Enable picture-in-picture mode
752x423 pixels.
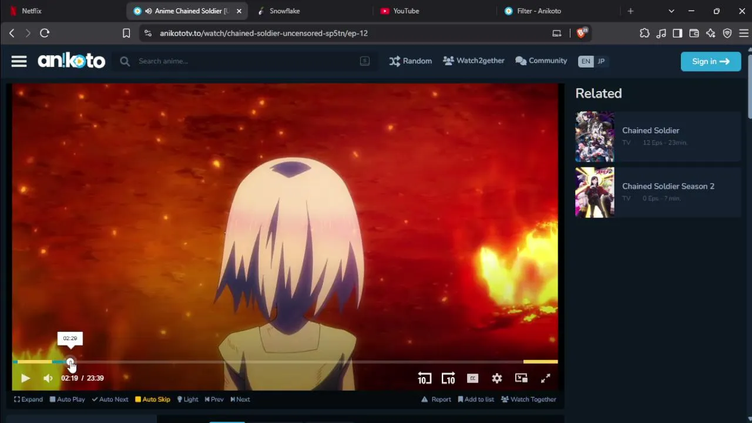coord(521,378)
